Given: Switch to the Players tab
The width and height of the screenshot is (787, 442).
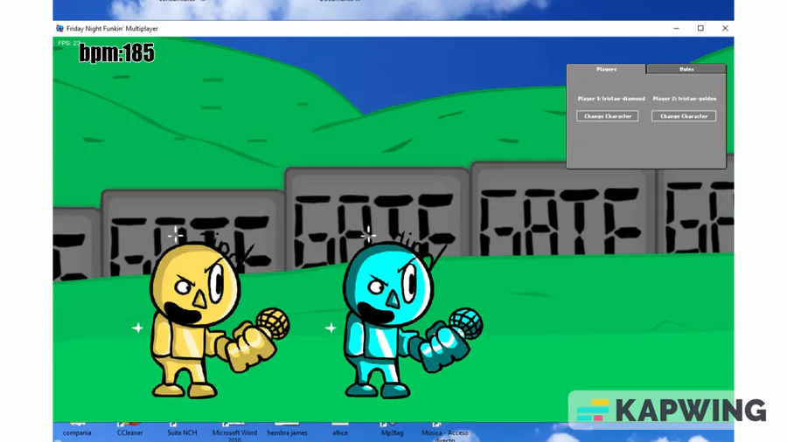Looking at the screenshot, I should 606,69.
